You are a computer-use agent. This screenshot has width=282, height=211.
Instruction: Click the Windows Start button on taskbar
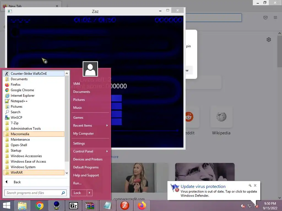pyautogui.click(x=7, y=206)
